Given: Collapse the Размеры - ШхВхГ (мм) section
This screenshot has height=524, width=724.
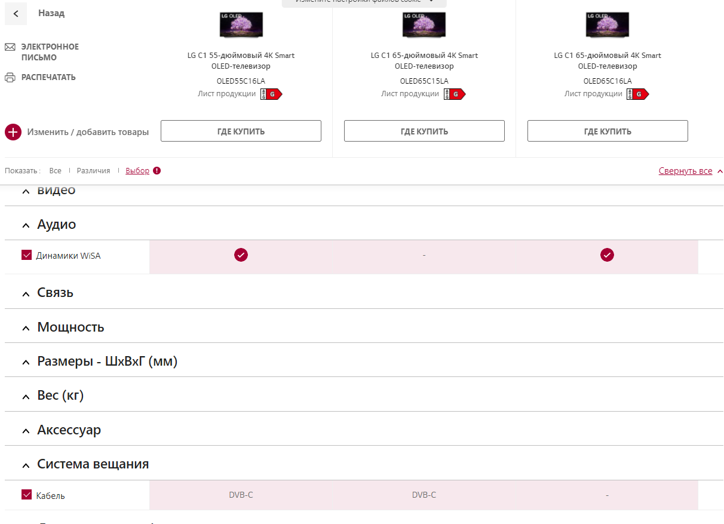Looking at the screenshot, I should tap(26, 362).
